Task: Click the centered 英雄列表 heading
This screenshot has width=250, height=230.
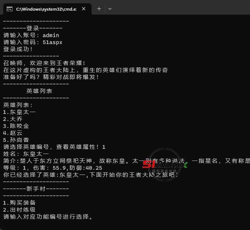Action: pos(39,91)
